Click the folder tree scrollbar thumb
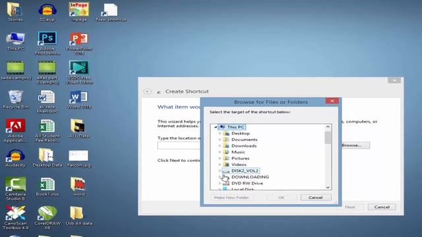This screenshot has height=237, width=422. [328, 138]
